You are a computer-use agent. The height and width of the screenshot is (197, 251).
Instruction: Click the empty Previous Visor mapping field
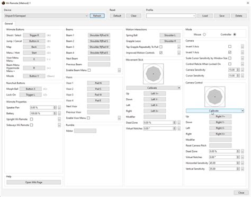98,112
